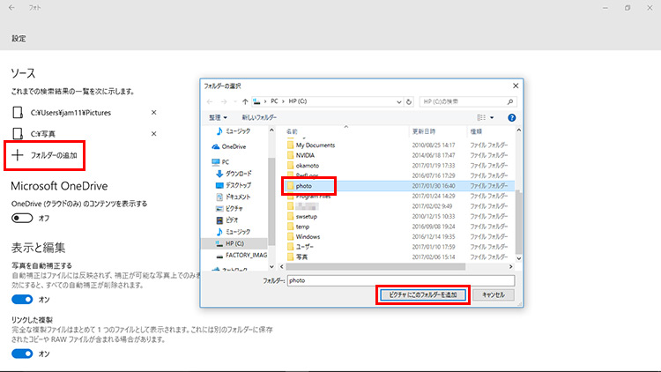Disable the linked duplicates toggle
This screenshot has height=372, width=661.
point(22,353)
